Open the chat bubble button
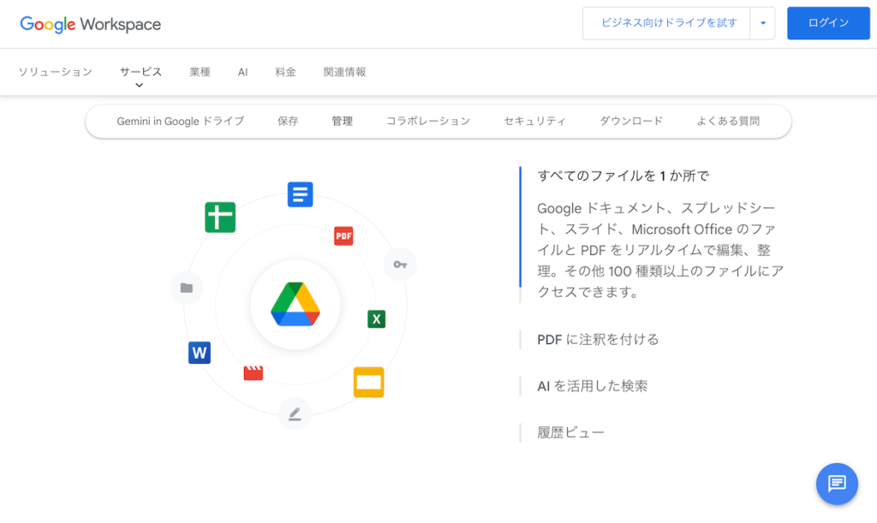This screenshot has width=877, height=523. [837, 484]
